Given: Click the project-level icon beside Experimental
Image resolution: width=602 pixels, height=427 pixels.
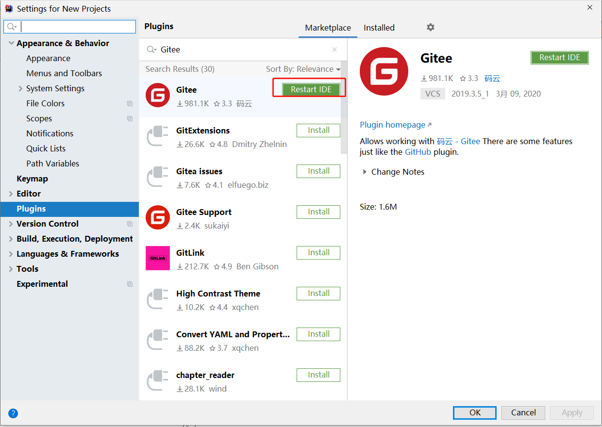Looking at the screenshot, I should [x=130, y=284].
